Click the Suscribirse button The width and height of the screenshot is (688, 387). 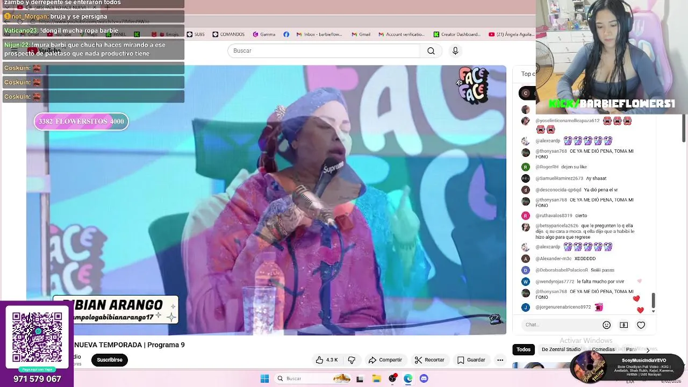click(110, 360)
